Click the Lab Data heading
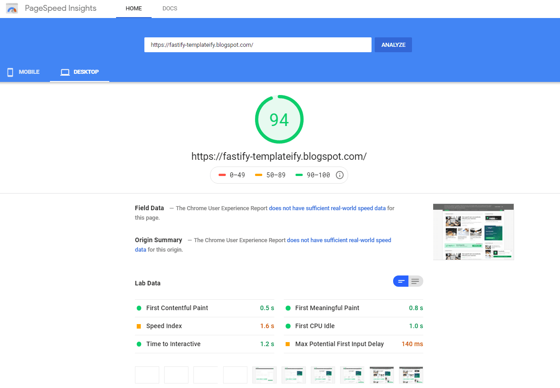The height and width of the screenshot is (388, 560). coord(148,283)
